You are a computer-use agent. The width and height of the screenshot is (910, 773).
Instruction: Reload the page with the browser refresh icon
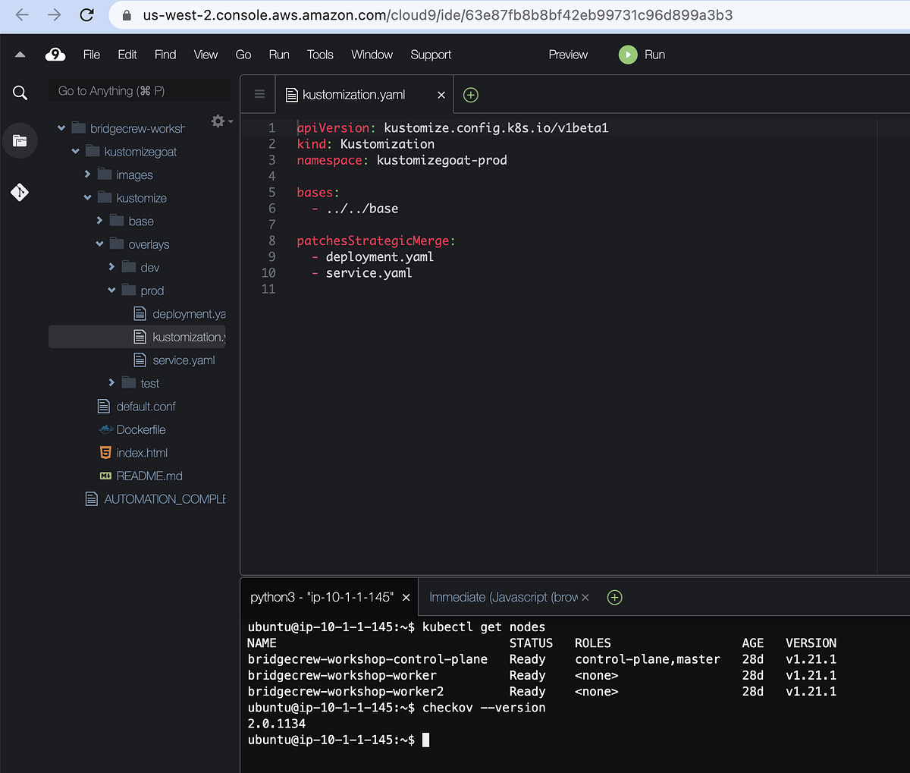coord(86,14)
